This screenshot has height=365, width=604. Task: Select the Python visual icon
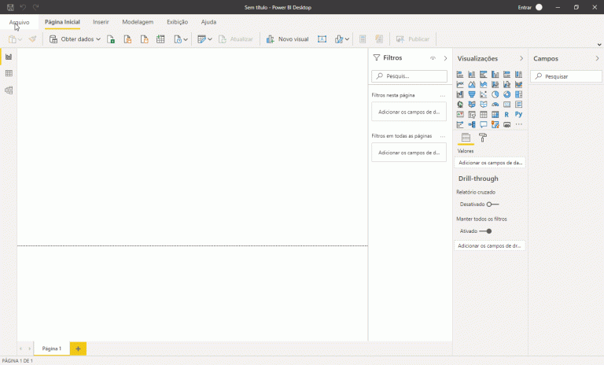[x=518, y=115]
